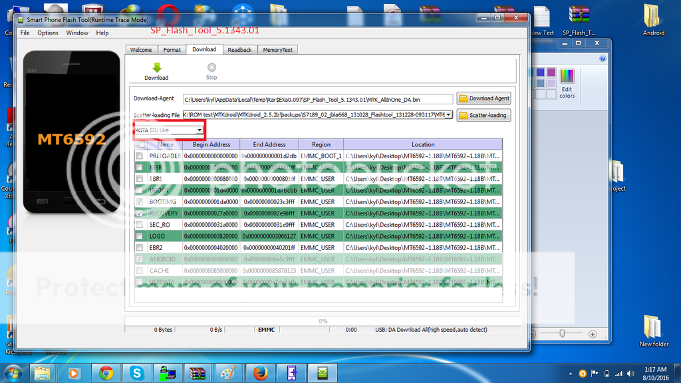Open the New Text desktop file
Viewport: 681px width, 383px height.
[x=542, y=21]
